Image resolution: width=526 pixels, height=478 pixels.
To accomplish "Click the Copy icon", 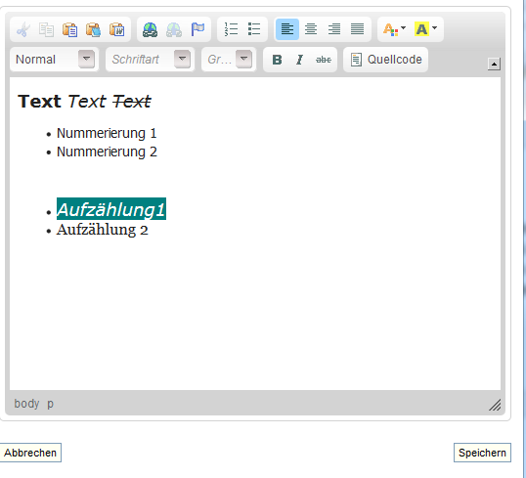I will pos(46,29).
